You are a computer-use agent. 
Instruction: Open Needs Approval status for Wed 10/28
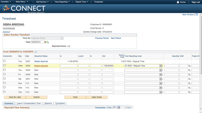[x=41, y=66]
